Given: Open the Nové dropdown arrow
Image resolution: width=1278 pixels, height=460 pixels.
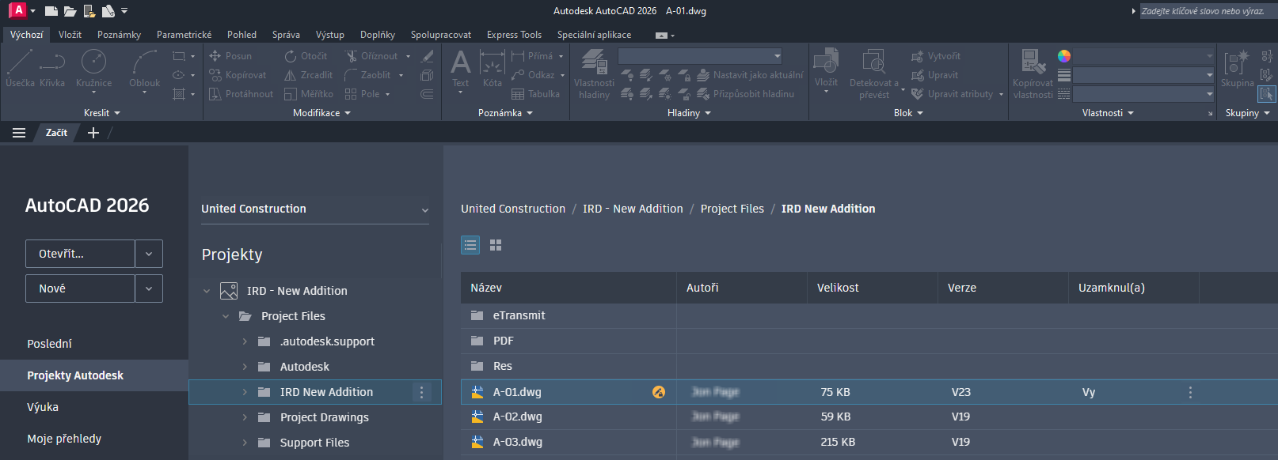Looking at the screenshot, I should [149, 288].
